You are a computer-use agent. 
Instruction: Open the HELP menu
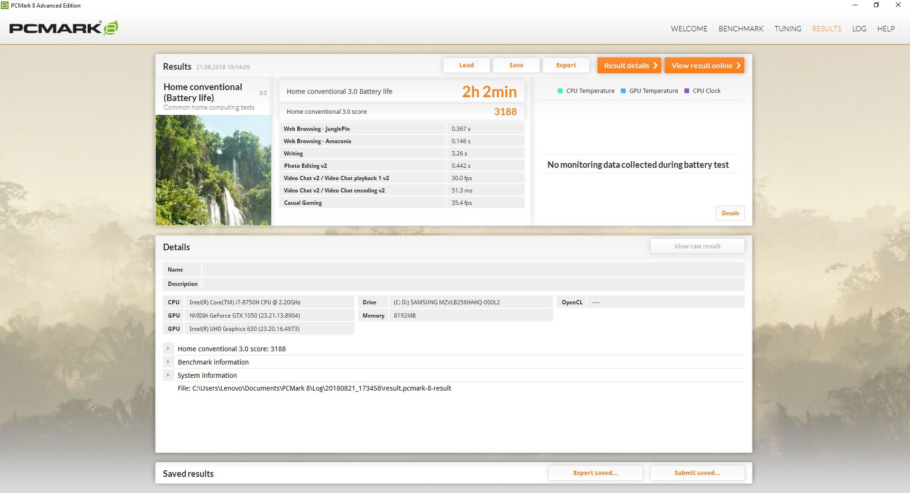click(885, 28)
